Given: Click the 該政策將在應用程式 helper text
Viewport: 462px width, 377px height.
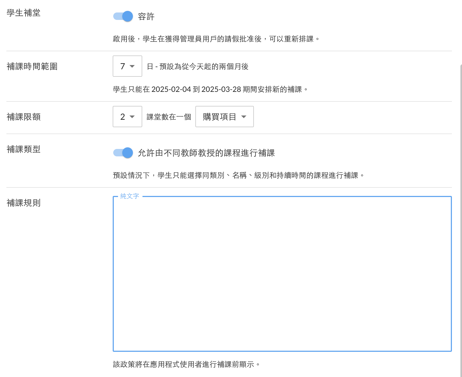Looking at the screenshot, I should point(186,364).
